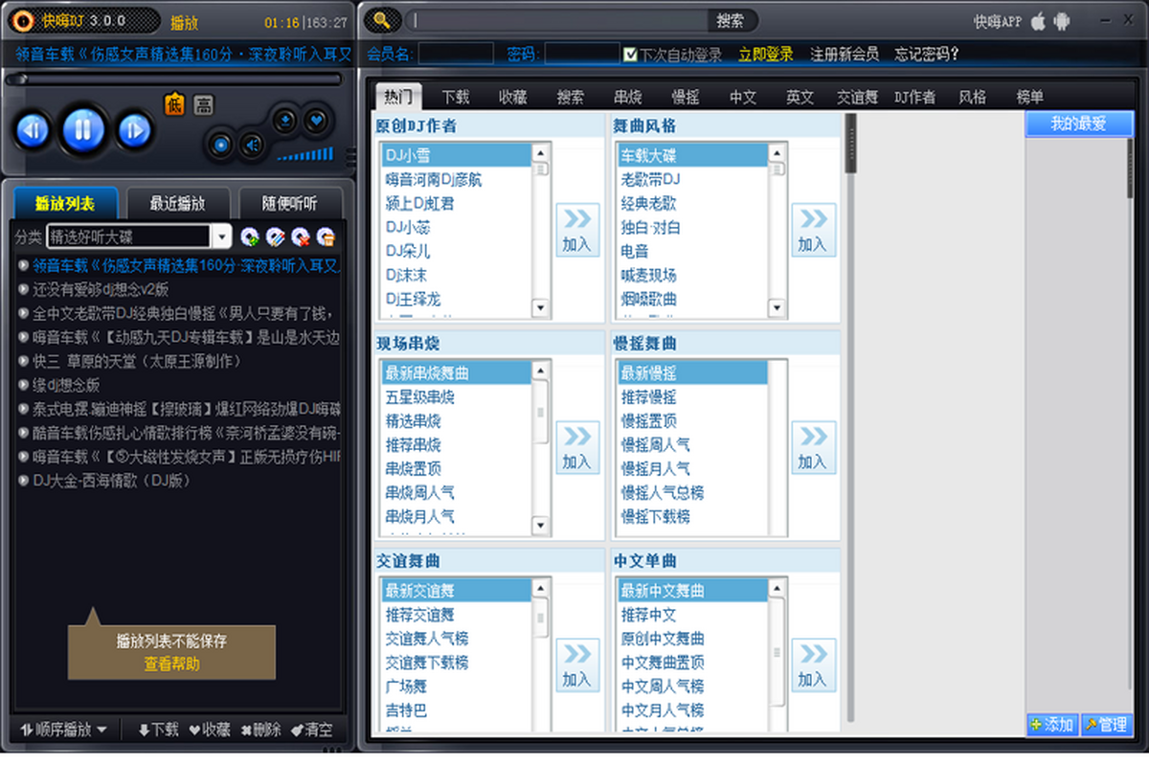
Task: Click 加入 in the 中文单曲 panel
Action: [x=812, y=665]
